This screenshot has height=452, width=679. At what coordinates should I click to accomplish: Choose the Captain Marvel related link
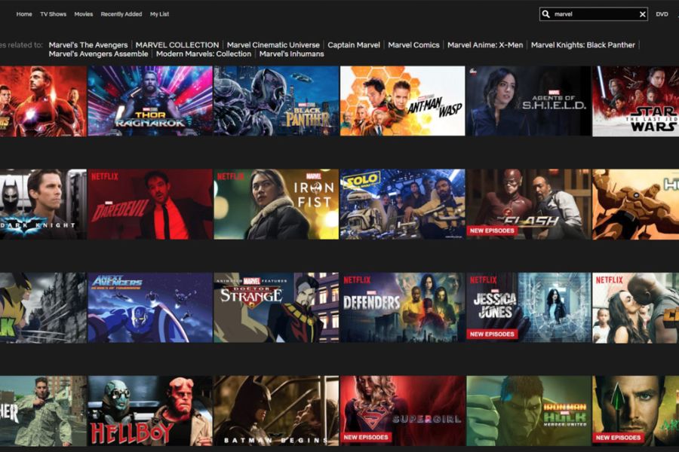pyautogui.click(x=354, y=45)
